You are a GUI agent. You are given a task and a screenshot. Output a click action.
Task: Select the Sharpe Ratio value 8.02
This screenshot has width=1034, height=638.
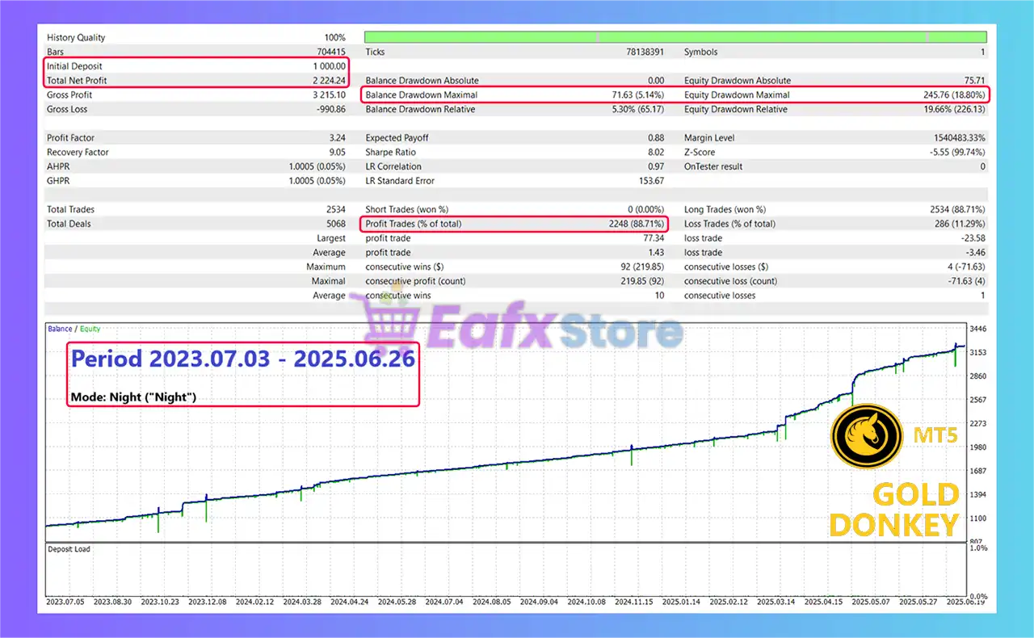pos(656,153)
